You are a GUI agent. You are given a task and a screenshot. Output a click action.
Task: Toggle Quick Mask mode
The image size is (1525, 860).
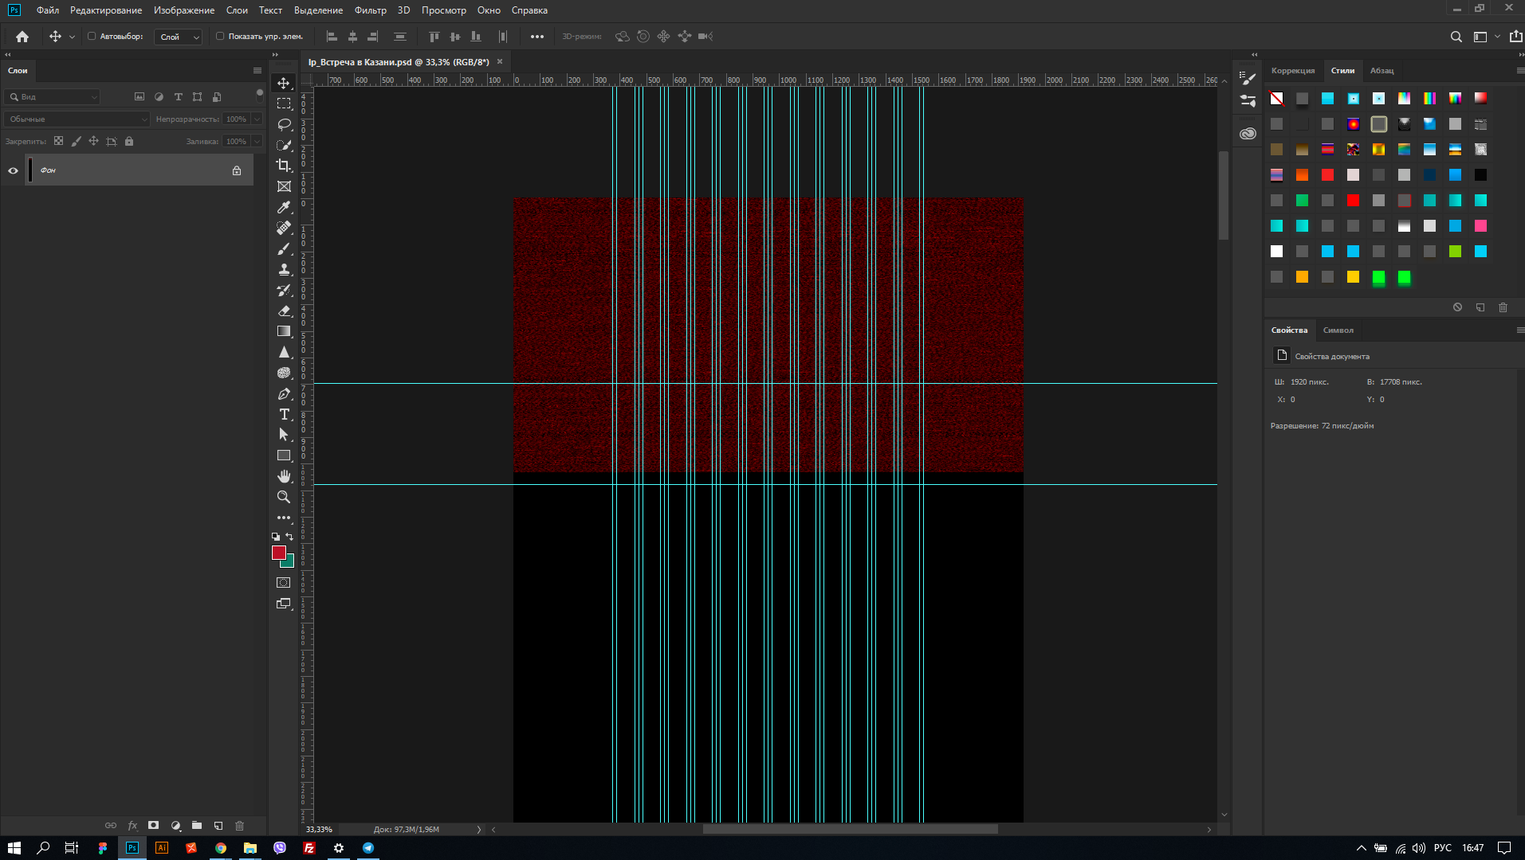284,583
